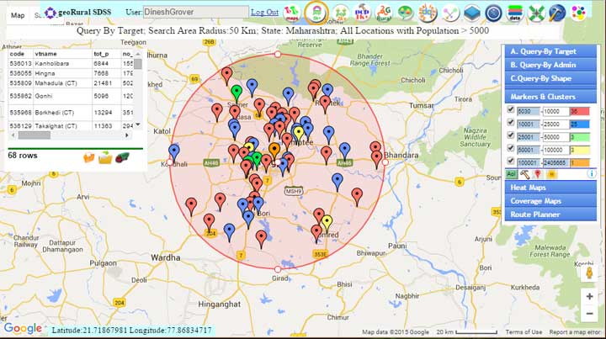Open the blue layers icon
The image size is (606, 339).
point(472,13)
